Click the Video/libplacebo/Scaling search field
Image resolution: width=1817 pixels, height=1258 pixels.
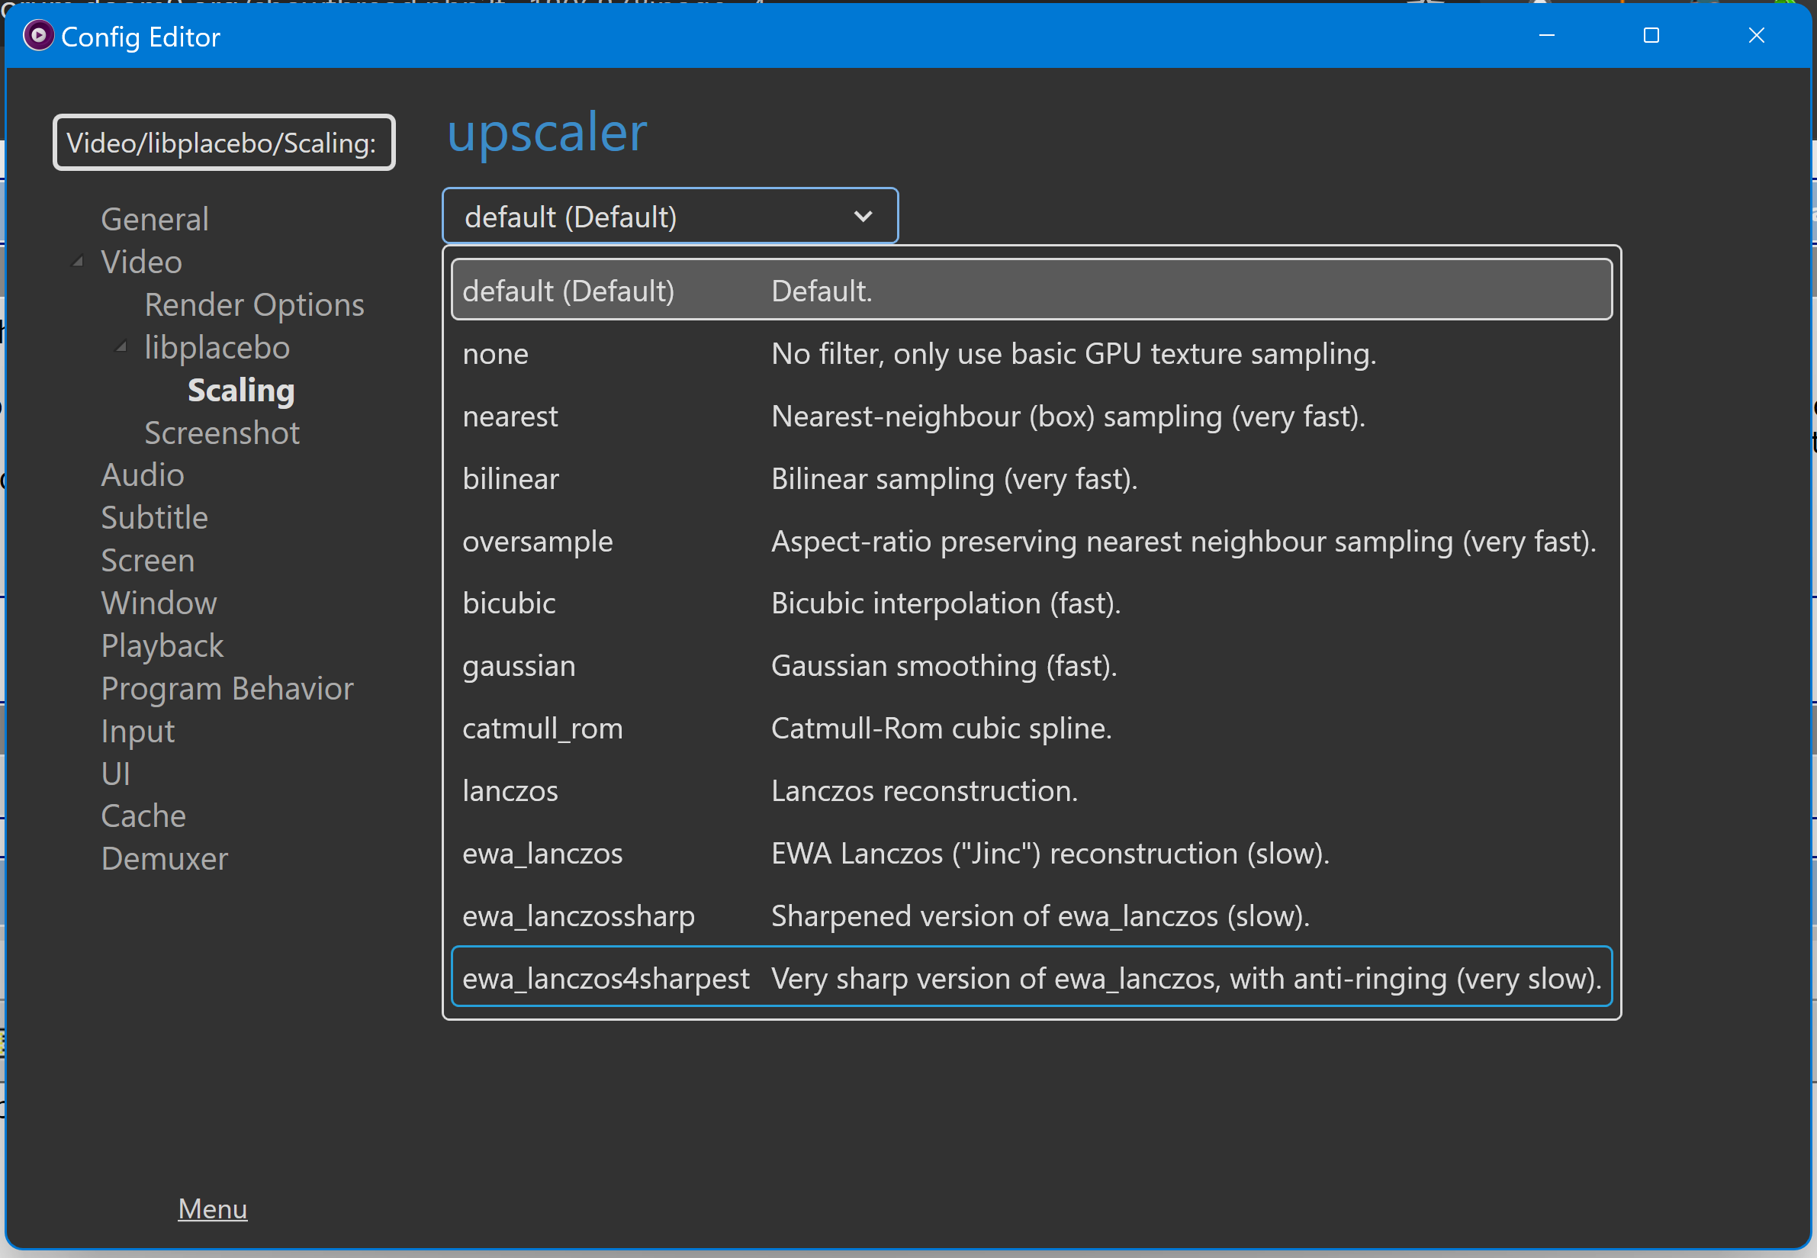coord(224,143)
